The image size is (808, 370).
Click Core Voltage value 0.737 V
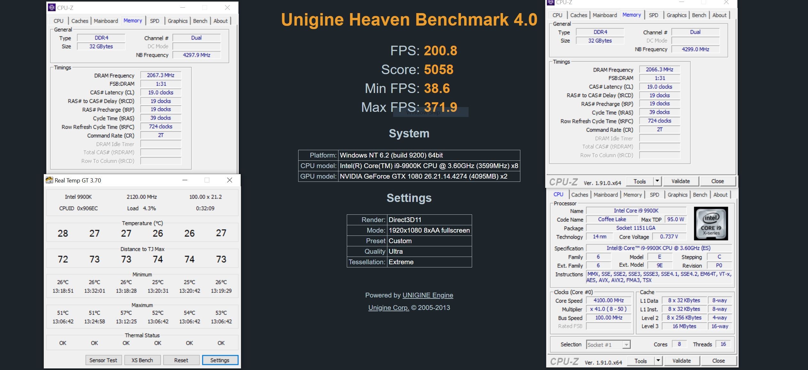click(669, 236)
